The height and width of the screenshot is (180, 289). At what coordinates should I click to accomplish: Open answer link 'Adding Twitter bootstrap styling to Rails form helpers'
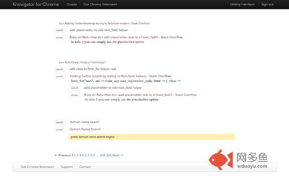[x=120, y=76]
